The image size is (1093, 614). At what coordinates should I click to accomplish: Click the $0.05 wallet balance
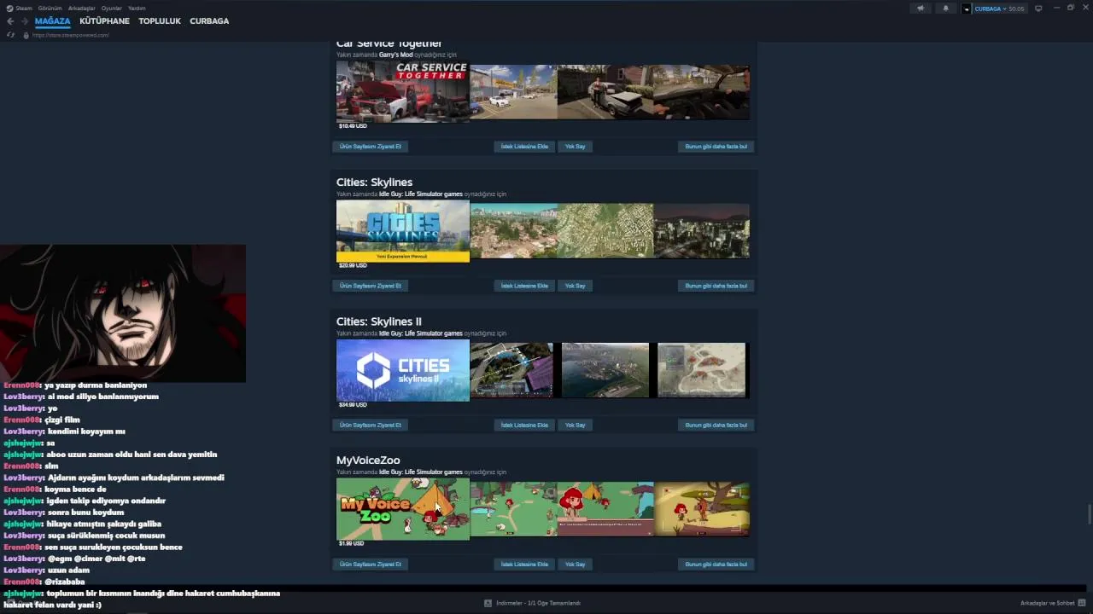tap(1016, 9)
